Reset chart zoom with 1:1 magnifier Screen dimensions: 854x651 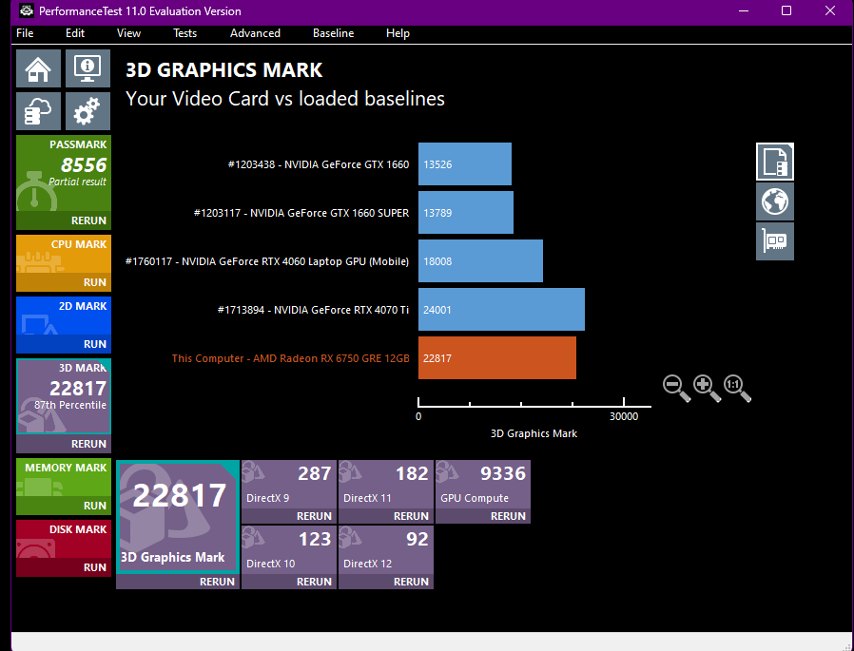[737, 388]
